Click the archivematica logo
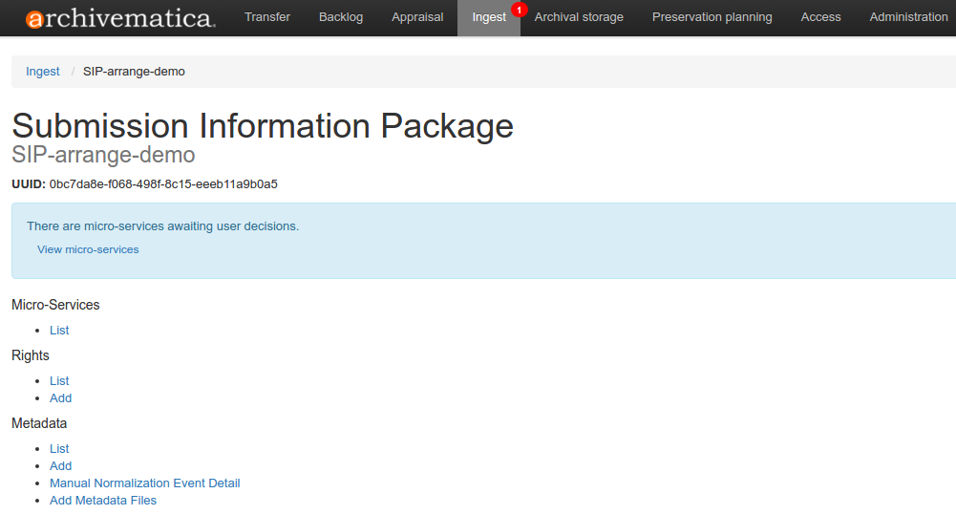 coord(120,18)
